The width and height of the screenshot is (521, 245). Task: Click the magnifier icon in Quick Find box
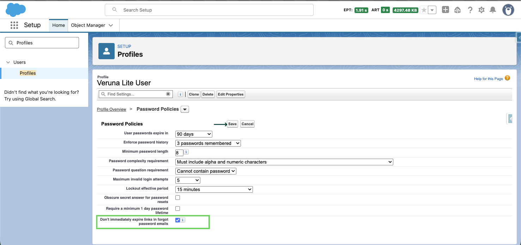tap(10, 43)
